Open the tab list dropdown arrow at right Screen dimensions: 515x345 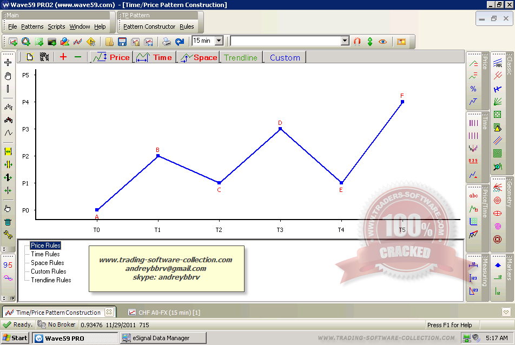506,312
